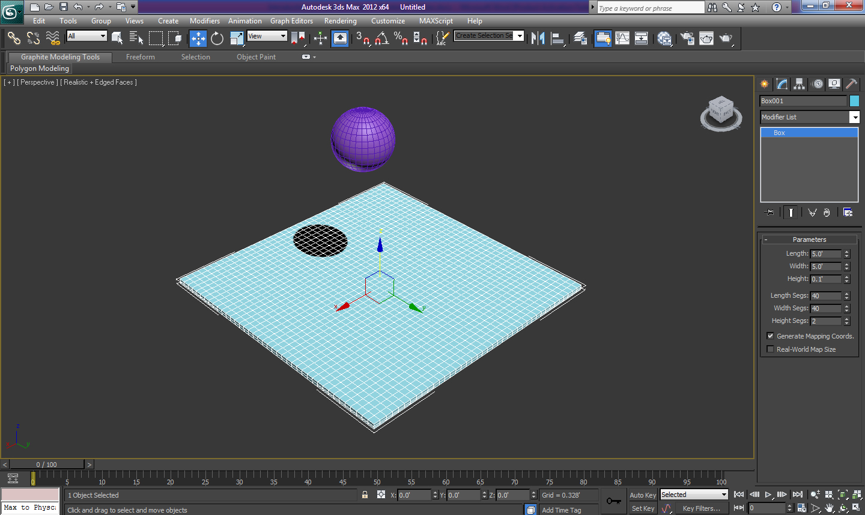Collapse the Parameters rollout
The image size is (865, 515).
(809, 239)
